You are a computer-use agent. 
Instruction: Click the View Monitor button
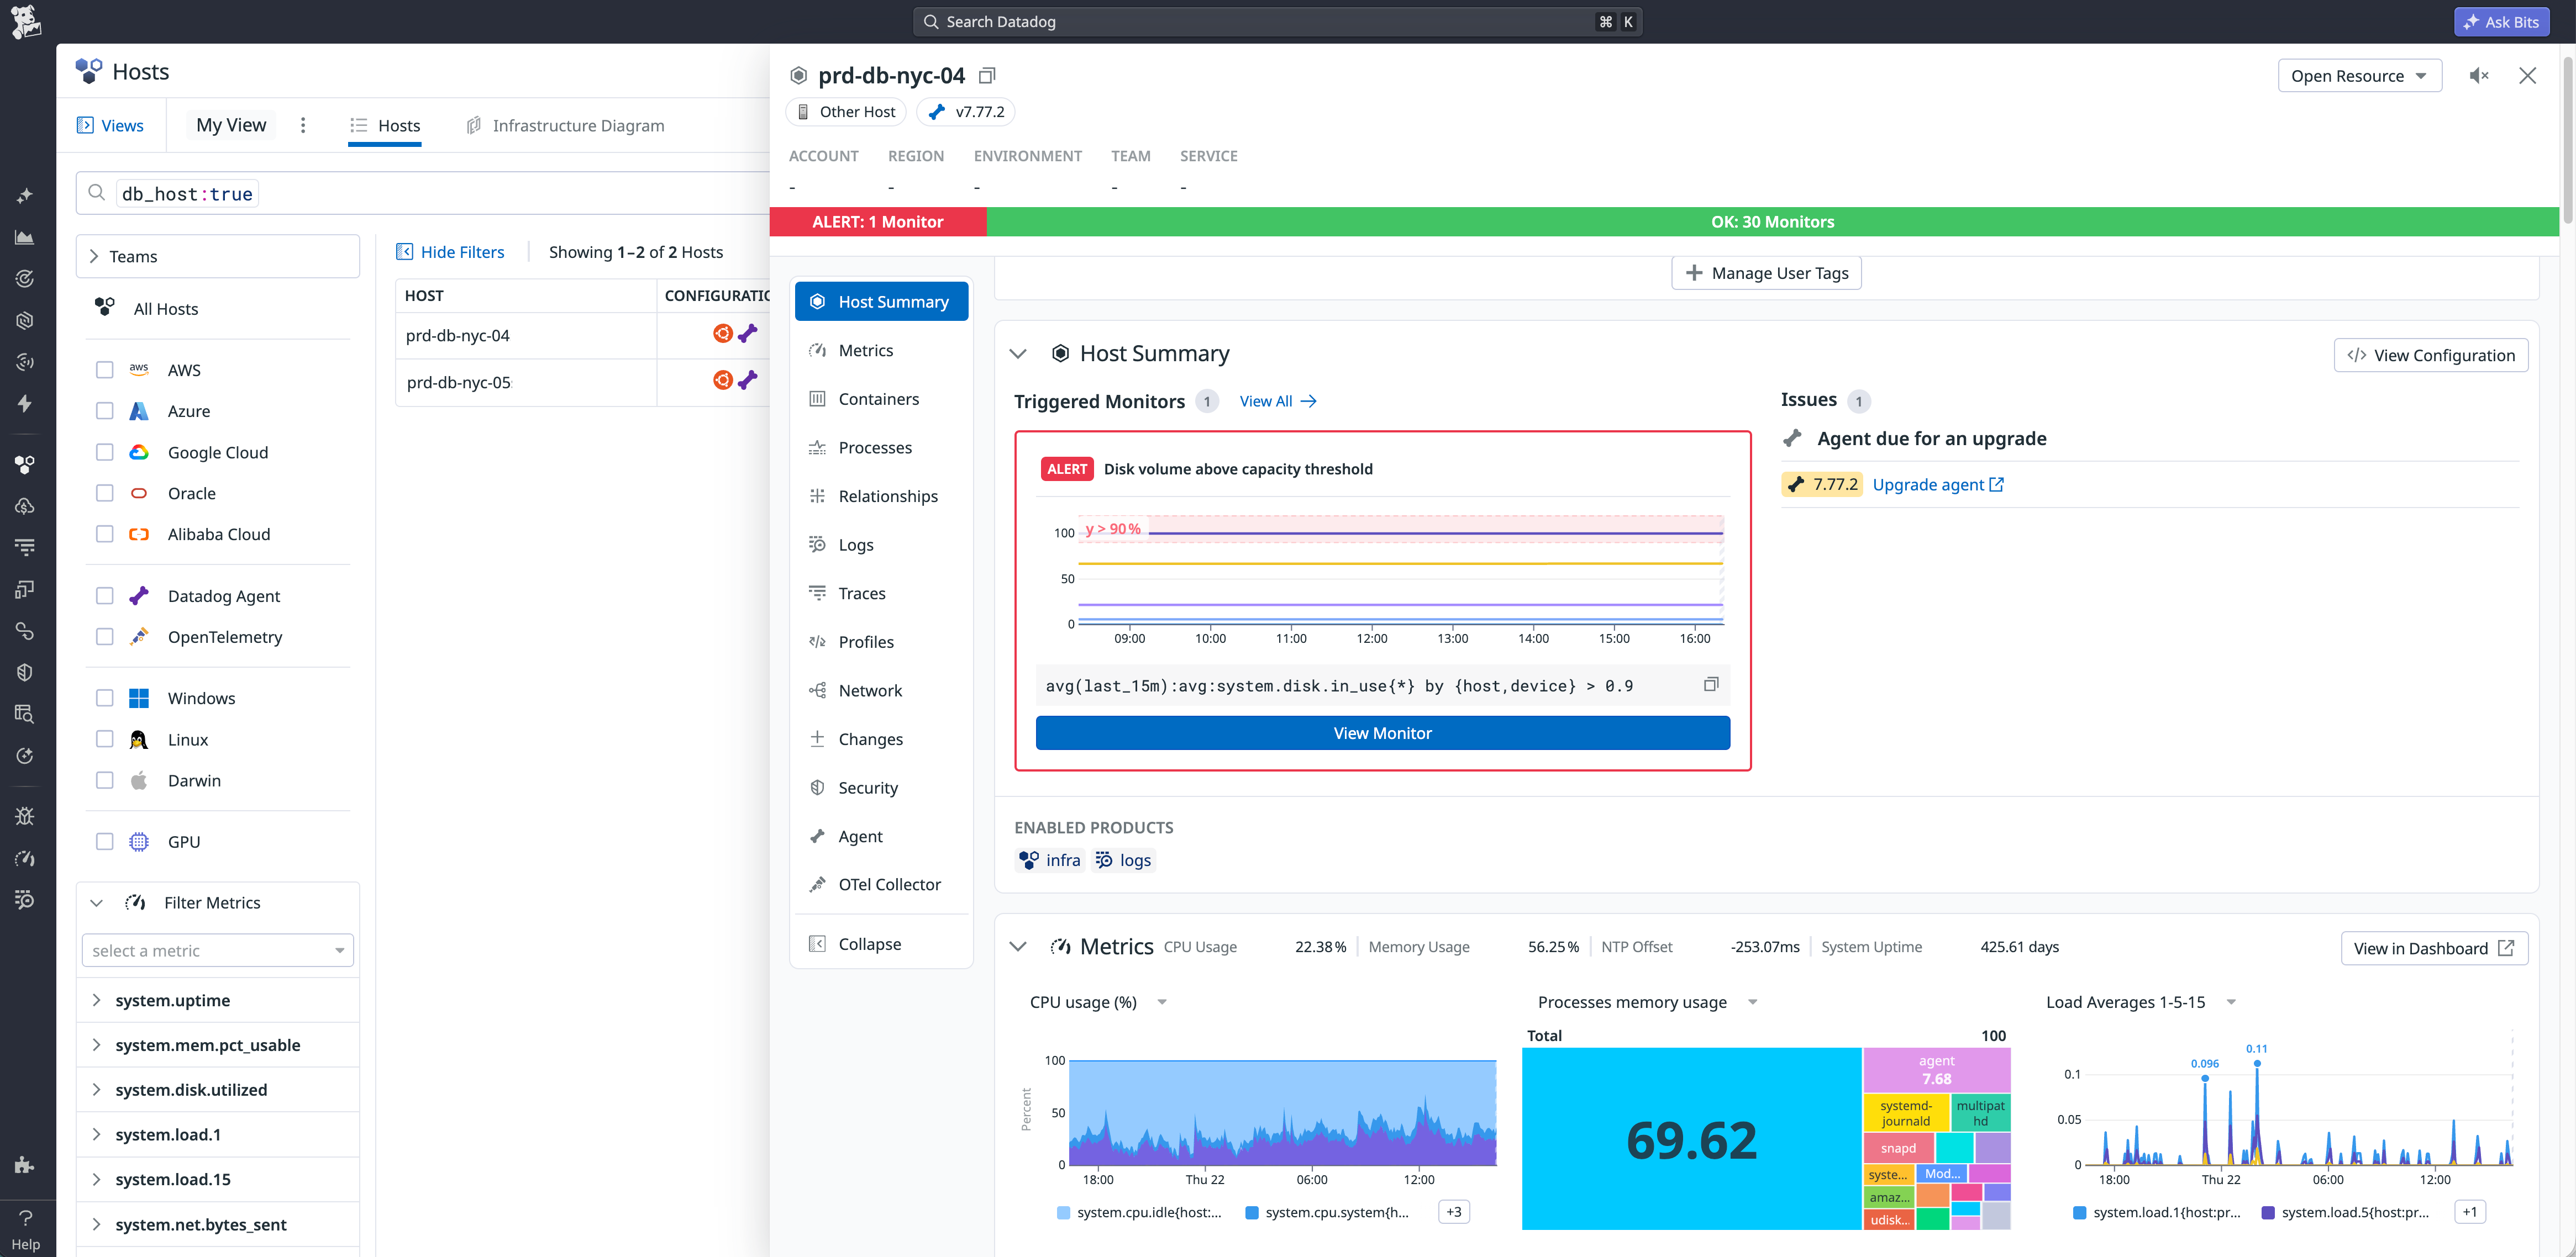point(1382,732)
